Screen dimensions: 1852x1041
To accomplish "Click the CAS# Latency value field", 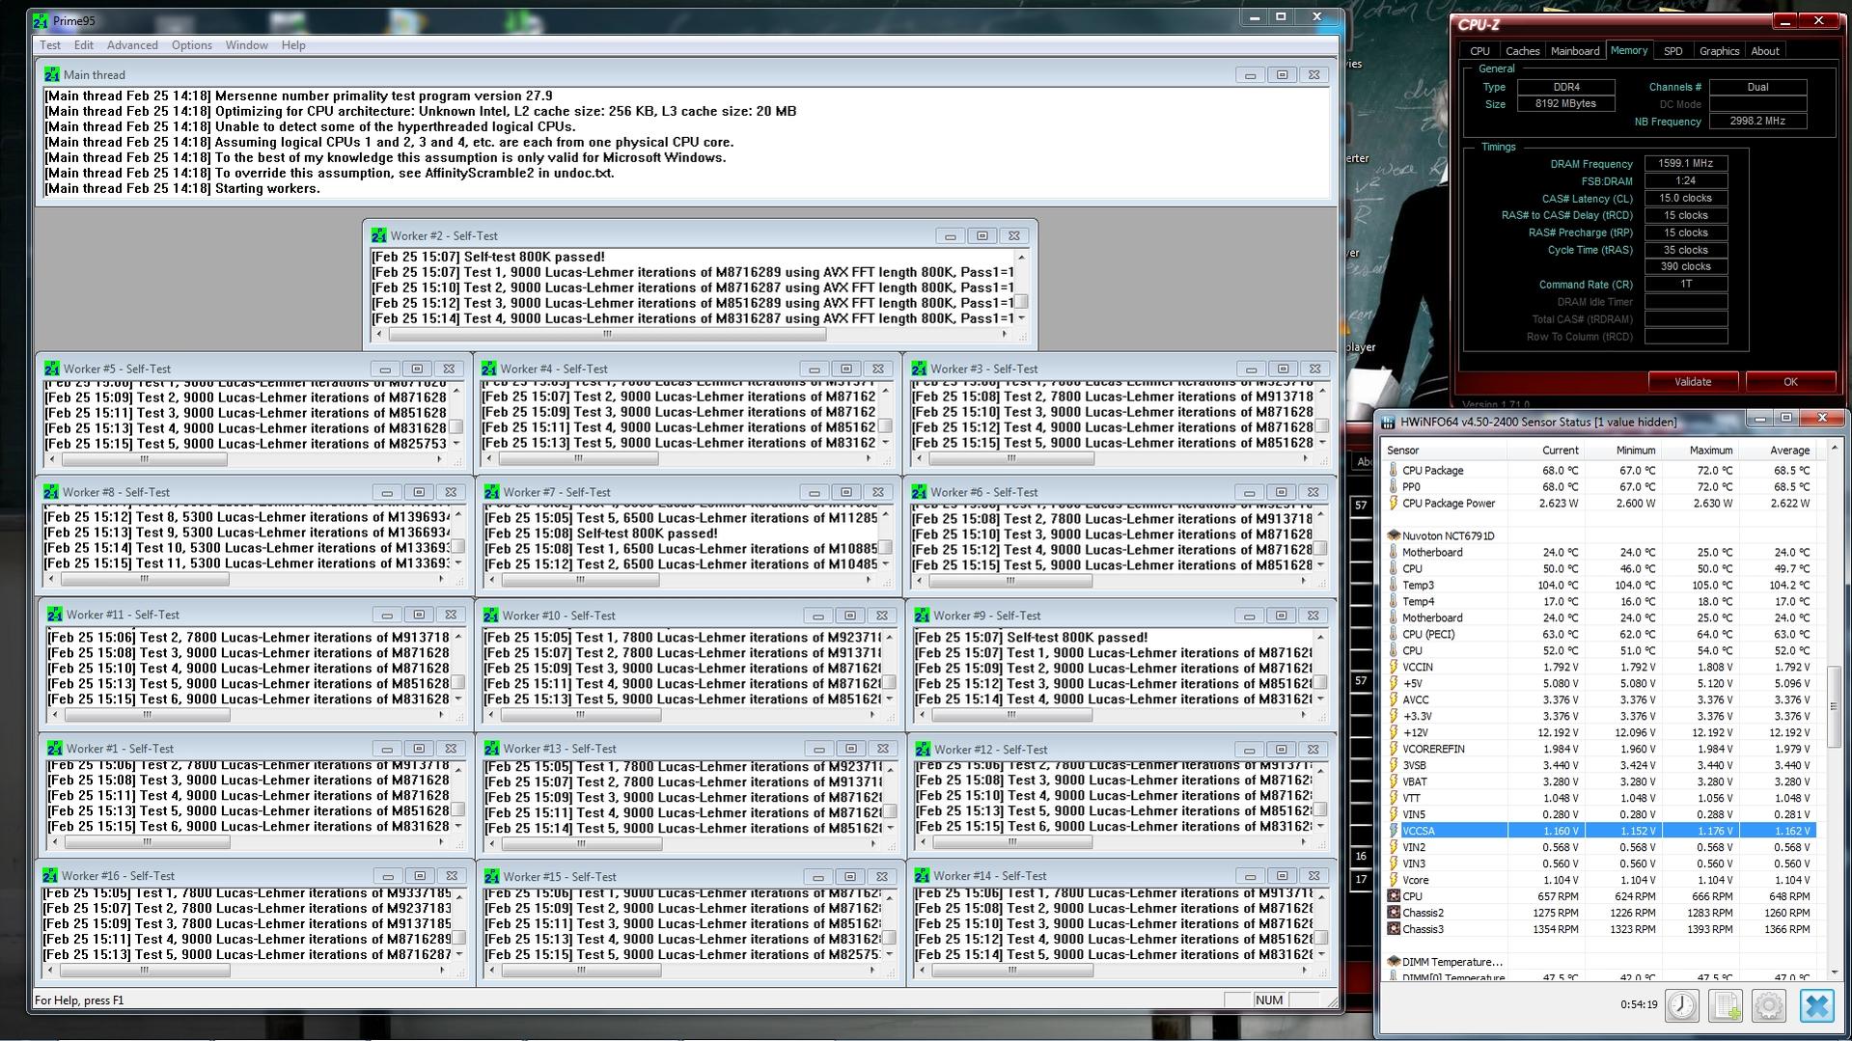I will tap(1685, 198).
